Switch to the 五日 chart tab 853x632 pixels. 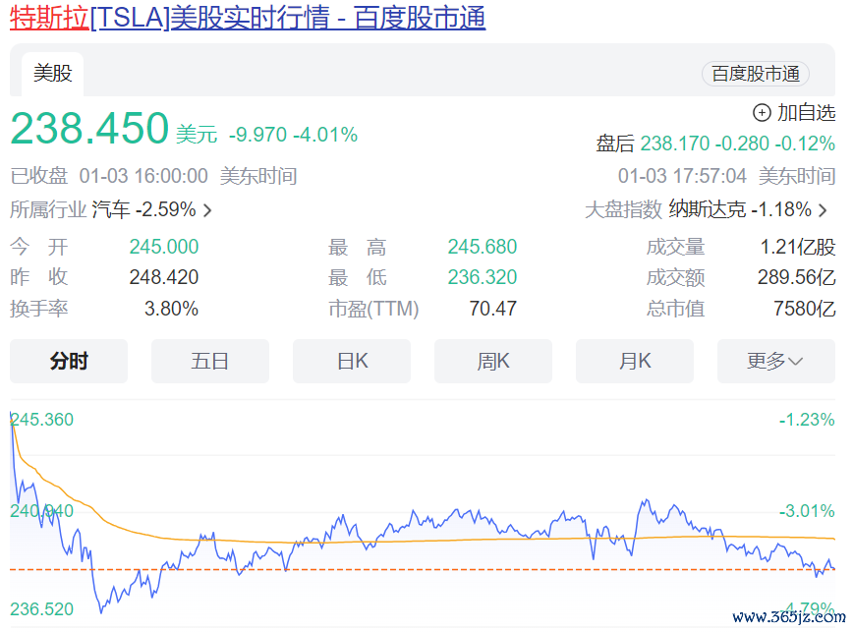tap(210, 361)
